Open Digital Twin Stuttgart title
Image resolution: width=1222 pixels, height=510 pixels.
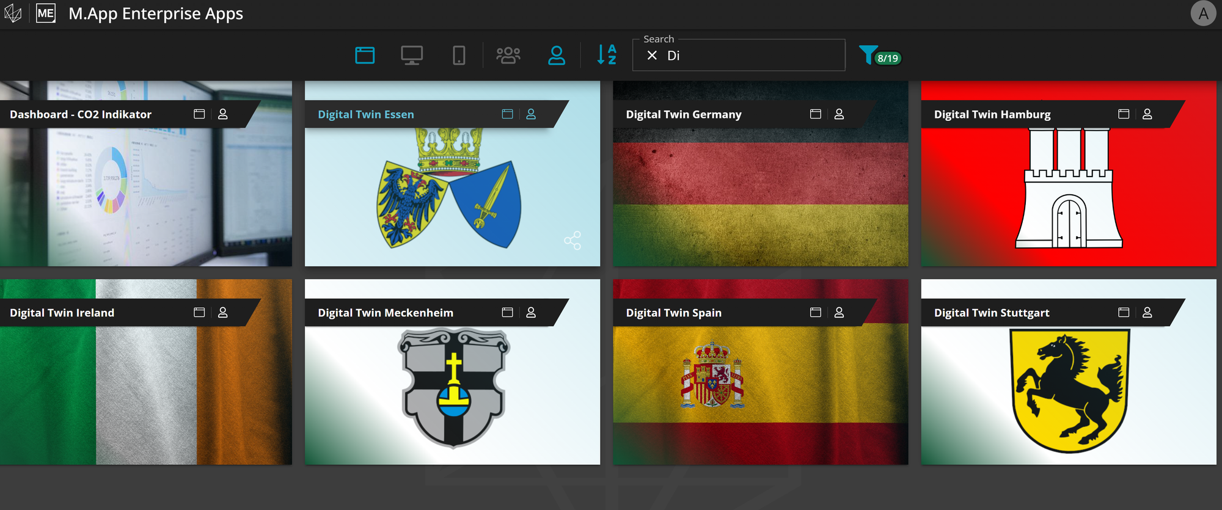pos(992,313)
